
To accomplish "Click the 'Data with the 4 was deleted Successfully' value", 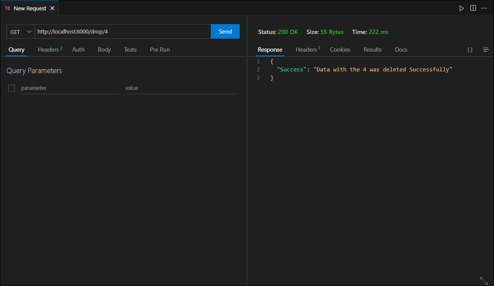I will point(383,69).
